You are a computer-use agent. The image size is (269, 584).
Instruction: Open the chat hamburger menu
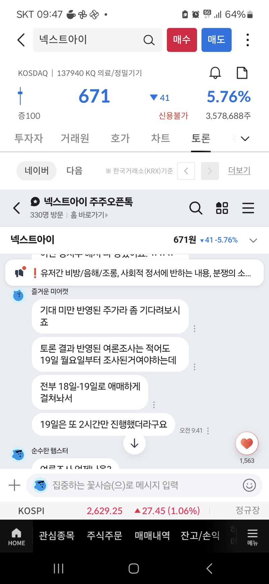point(248,208)
